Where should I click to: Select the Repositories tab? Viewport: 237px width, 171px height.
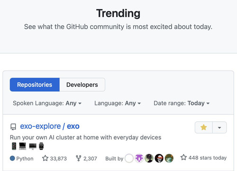[35, 85]
